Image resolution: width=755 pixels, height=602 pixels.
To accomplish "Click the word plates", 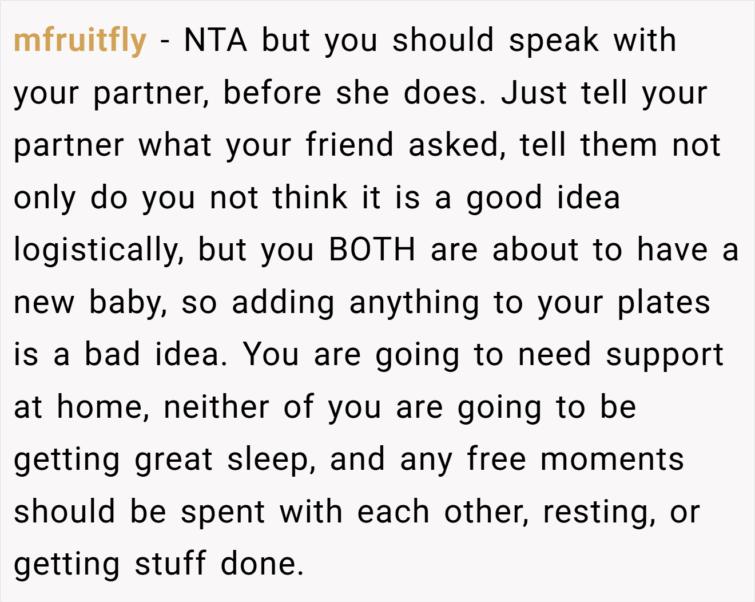I will [x=663, y=304].
